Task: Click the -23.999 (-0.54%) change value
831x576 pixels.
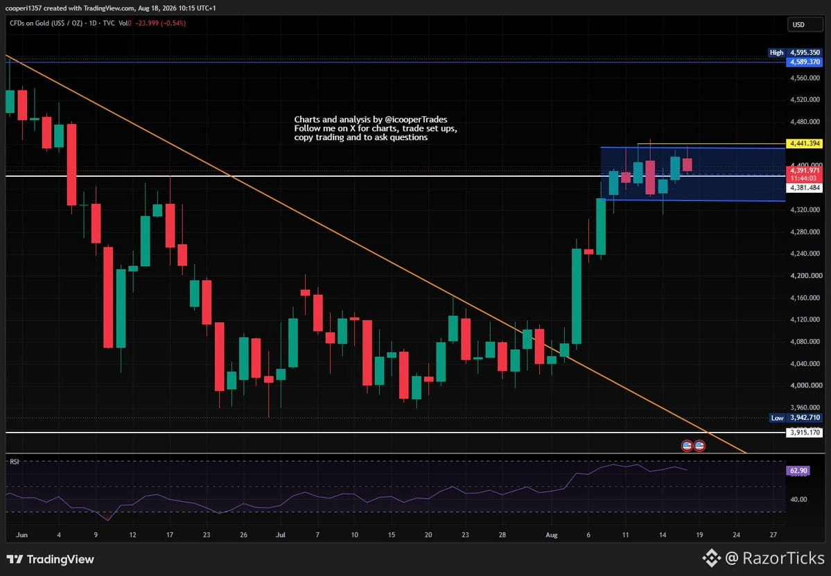Action: pyautogui.click(x=161, y=24)
